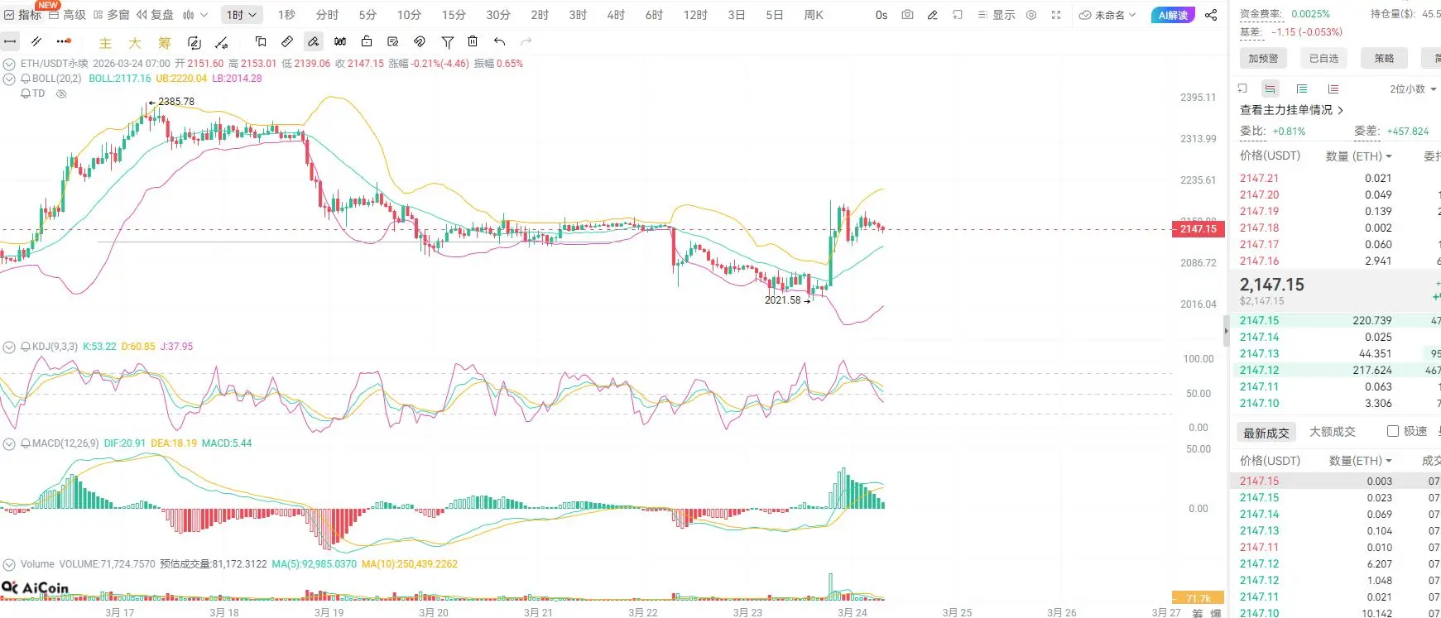This screenshot has width=1441, height=618.
Task: Open the 策略 strategy button
Action: tap(1384, 58)
